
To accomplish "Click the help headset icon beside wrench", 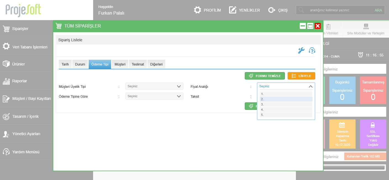I will [x=312, y=50].
